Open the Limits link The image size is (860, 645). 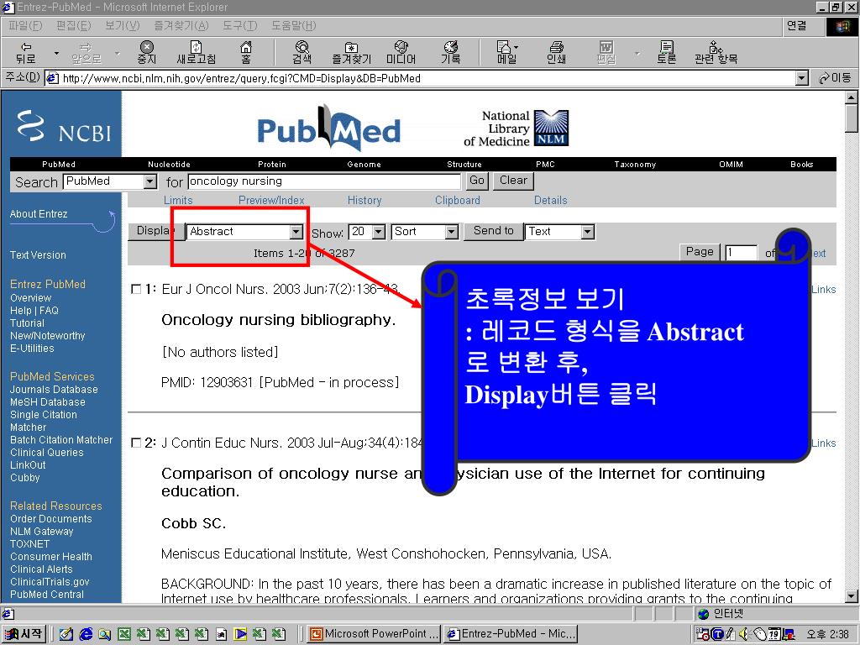tap(178, 200)
